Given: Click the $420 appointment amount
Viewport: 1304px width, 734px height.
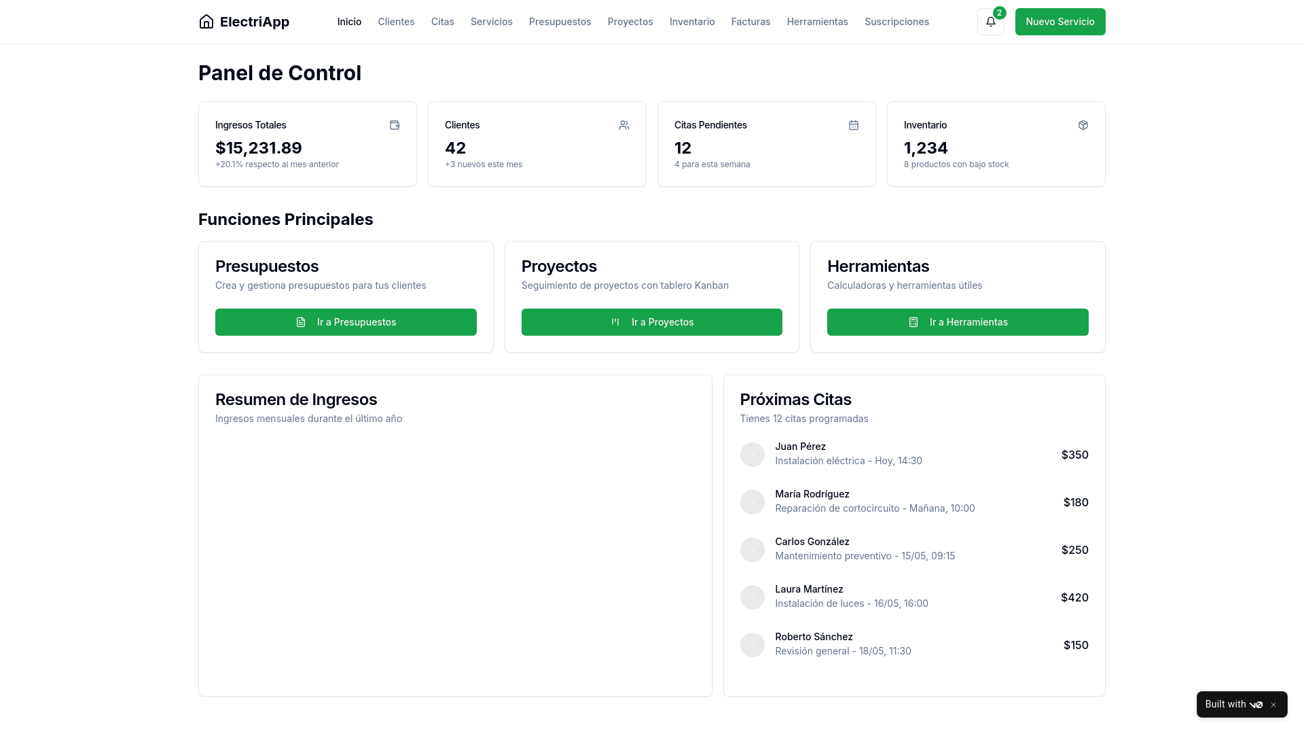Looking at the screenshot, I should click(x=1074, y=597).
